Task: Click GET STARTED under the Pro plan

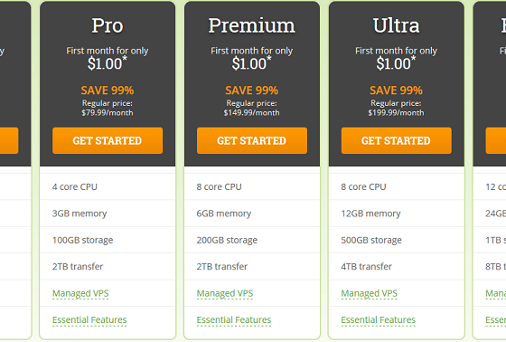Action: tap(108, 140)
